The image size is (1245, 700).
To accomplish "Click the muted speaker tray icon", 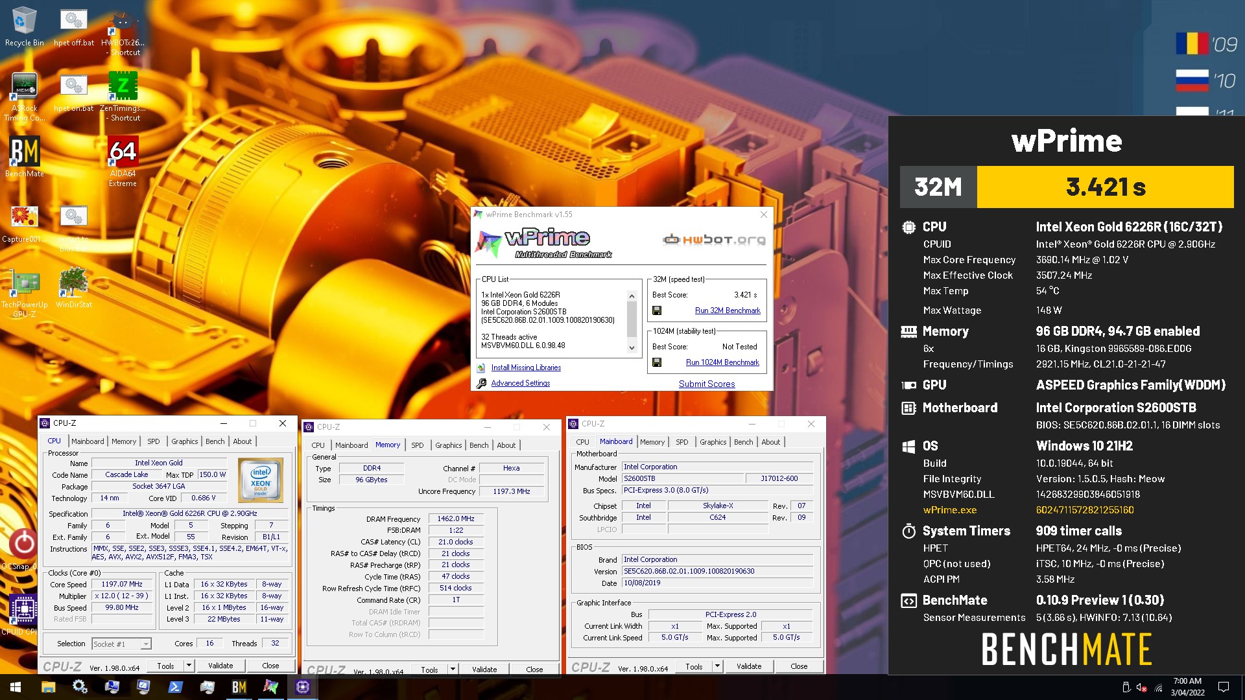I will coord(1141,687).
